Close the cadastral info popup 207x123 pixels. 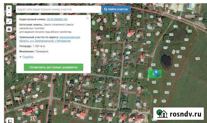87,18
